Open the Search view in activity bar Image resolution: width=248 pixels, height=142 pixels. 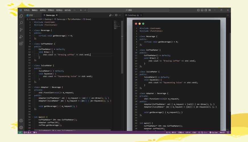[x=21, y=23]
